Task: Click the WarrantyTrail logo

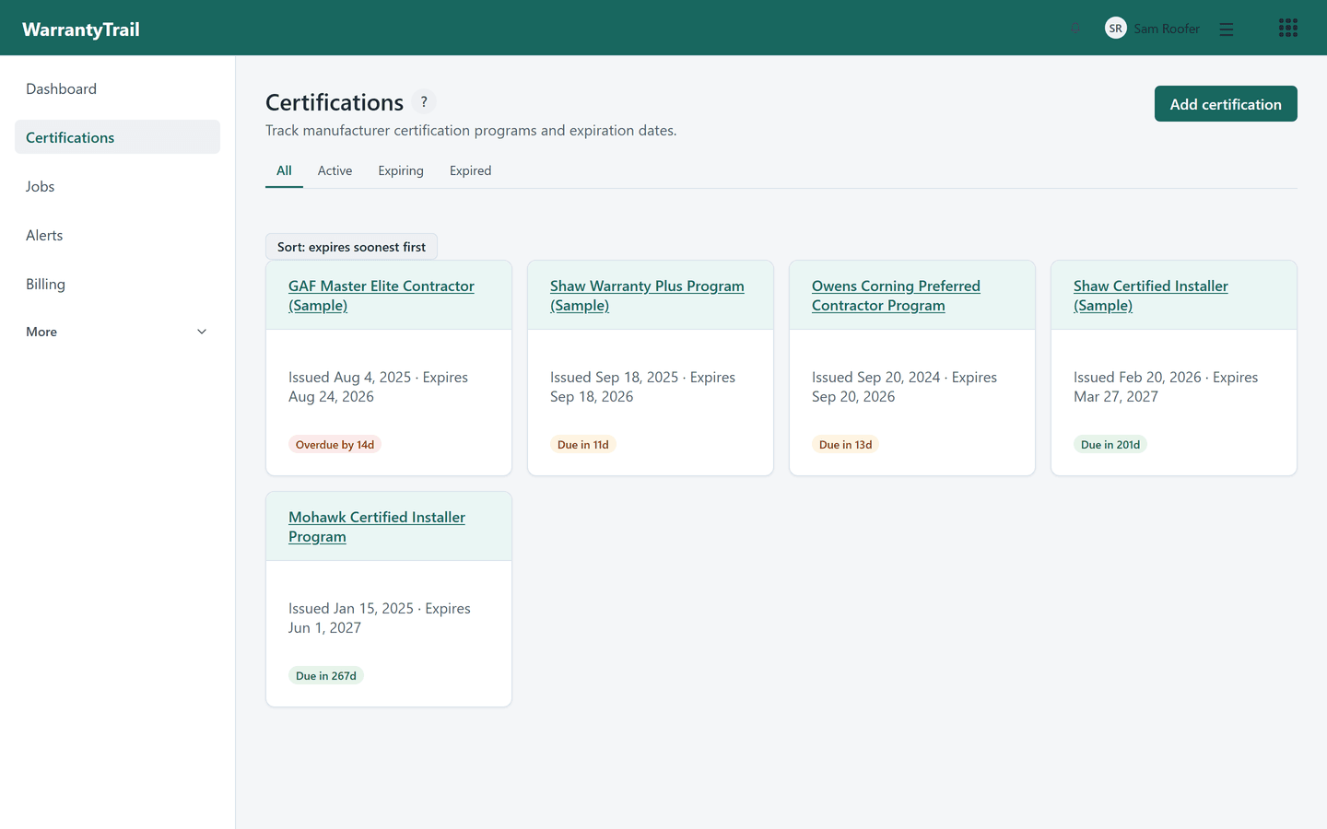Action: [x=81, y=29]
